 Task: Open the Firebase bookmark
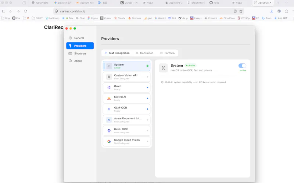pyautogui.click(x=135, y=18)
